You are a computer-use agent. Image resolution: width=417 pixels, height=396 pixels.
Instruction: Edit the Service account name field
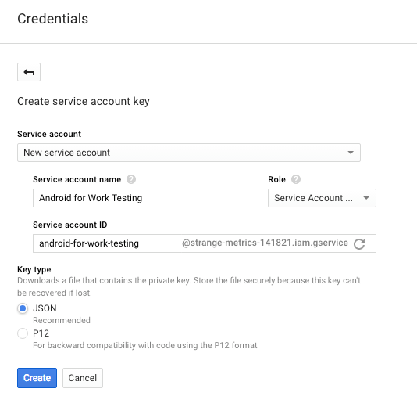click(x=145, y=198)
